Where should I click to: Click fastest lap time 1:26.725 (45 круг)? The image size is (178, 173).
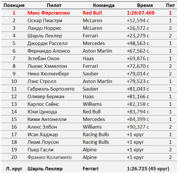(x=148, y=169)
